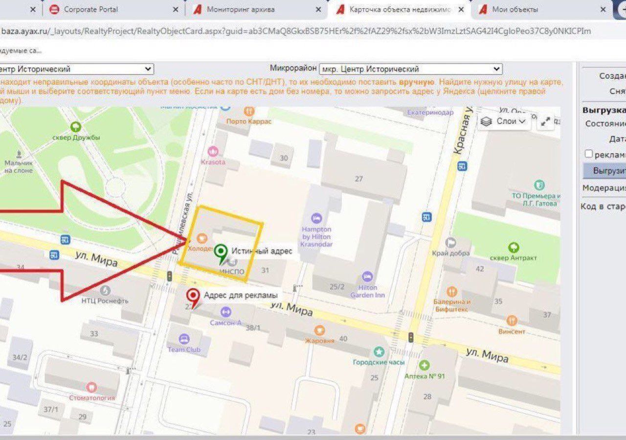Viewport: 626px width, 440px height.
Task: Click the Аптека № 91 pharmacy icon
Action: pos(425,365)
